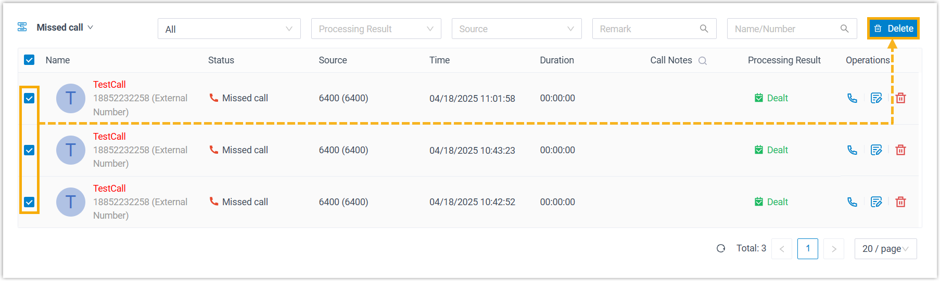Click the edit notes icon for the 10:43:23 call
Viewport: 940px width, 281px height.
point(876,150)
